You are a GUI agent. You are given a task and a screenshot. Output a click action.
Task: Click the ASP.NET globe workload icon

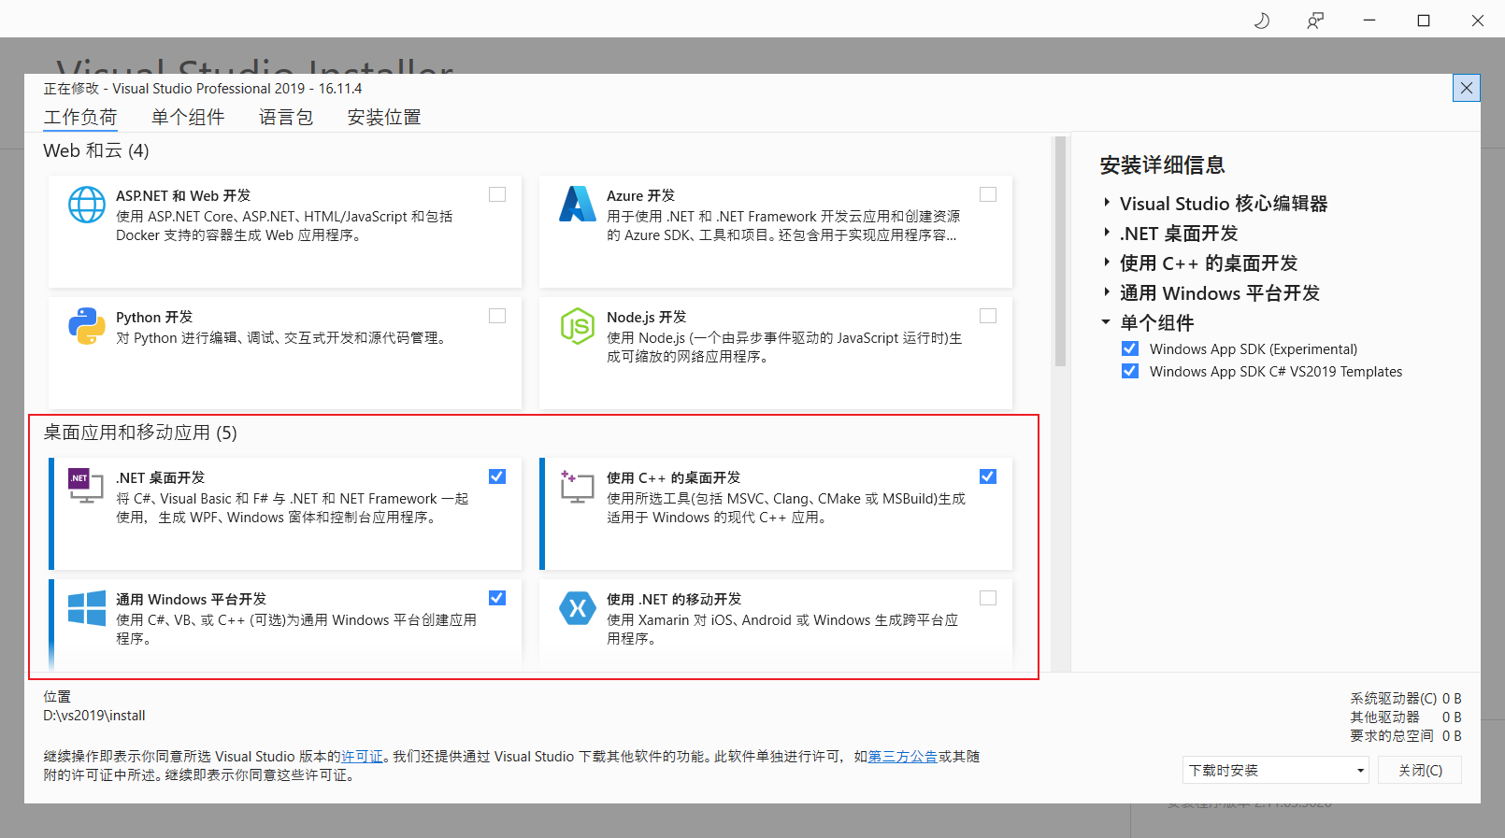(x=87, y=205)
